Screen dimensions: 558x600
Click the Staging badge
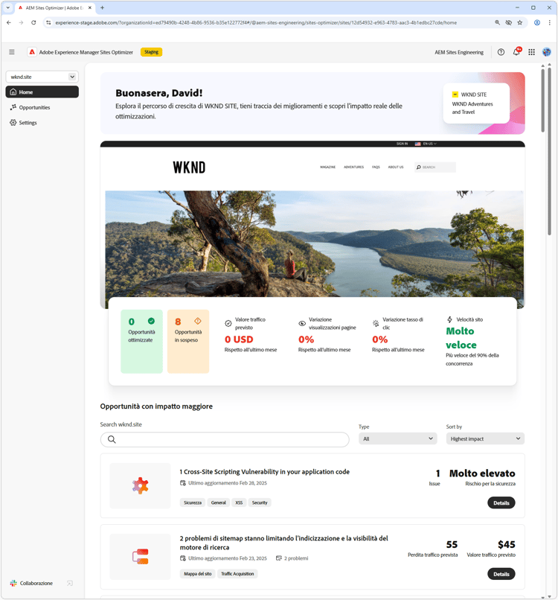click(152, 52)
